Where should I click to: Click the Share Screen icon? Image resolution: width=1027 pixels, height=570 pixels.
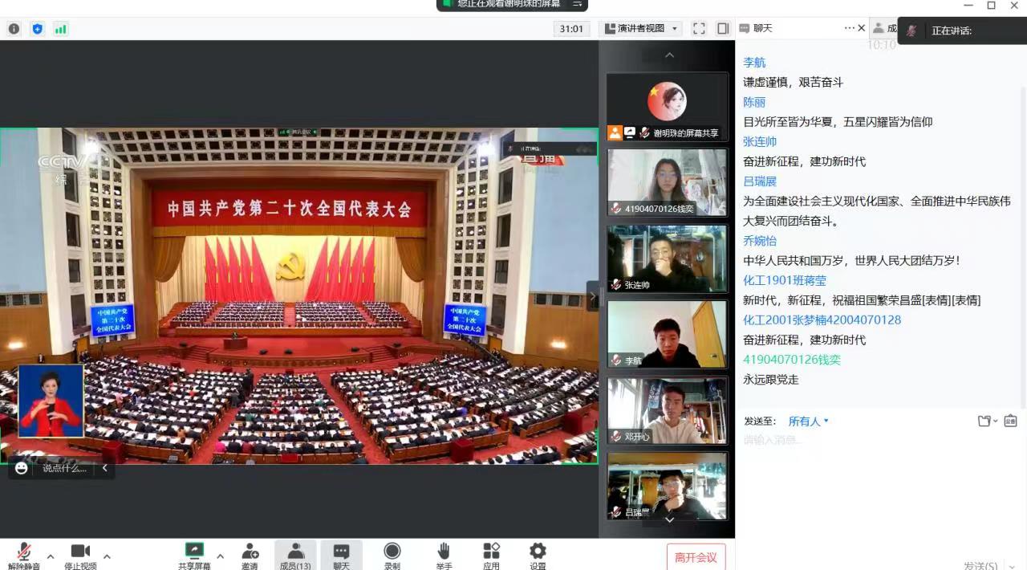pos(194,552)
